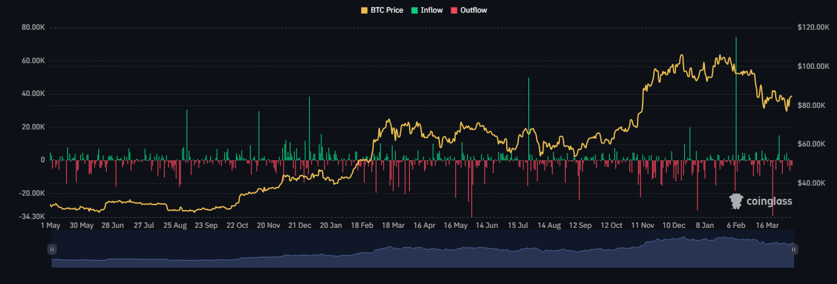Image resolution: width=837 pixels, height=284 pixels.
Task: Click the '60.00K' left axis label
Action: tap(33, 61)
